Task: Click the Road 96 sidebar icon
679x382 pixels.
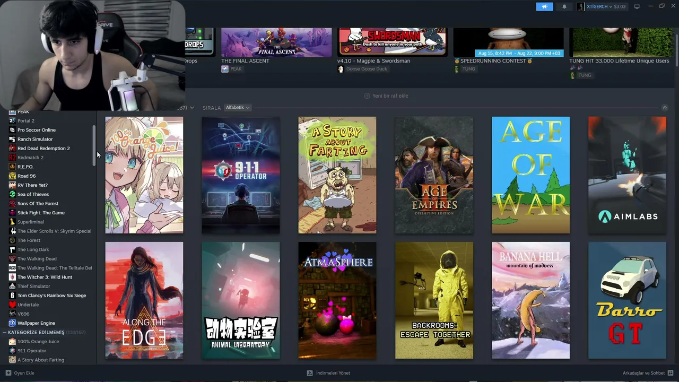Action: coord(12,176)
